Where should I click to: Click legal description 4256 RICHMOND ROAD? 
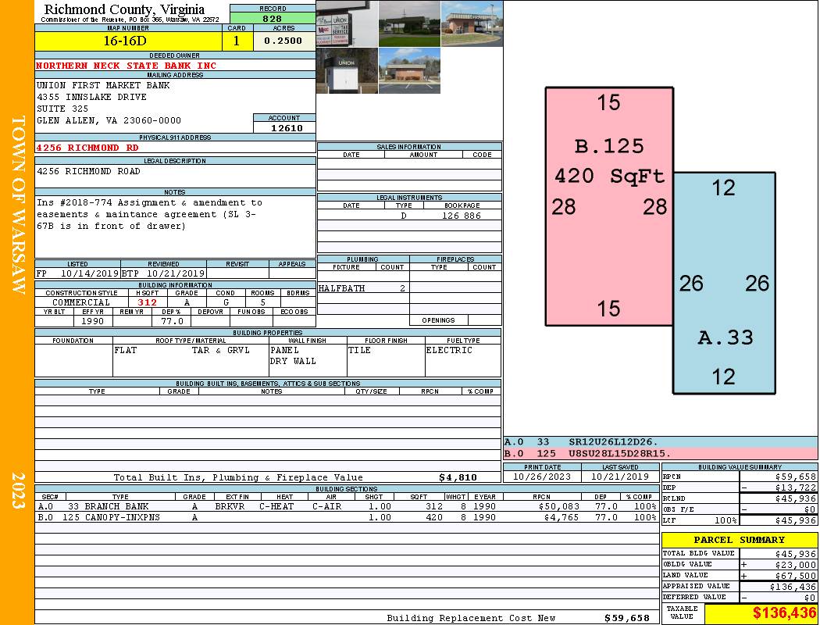88,171
